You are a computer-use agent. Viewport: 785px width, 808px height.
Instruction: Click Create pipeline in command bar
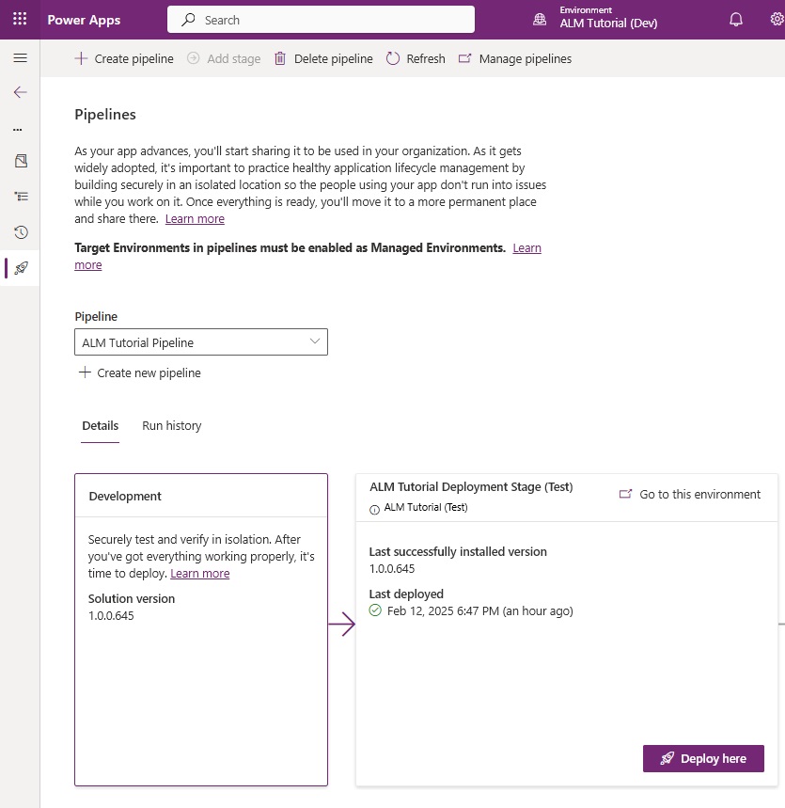[124, 58]
